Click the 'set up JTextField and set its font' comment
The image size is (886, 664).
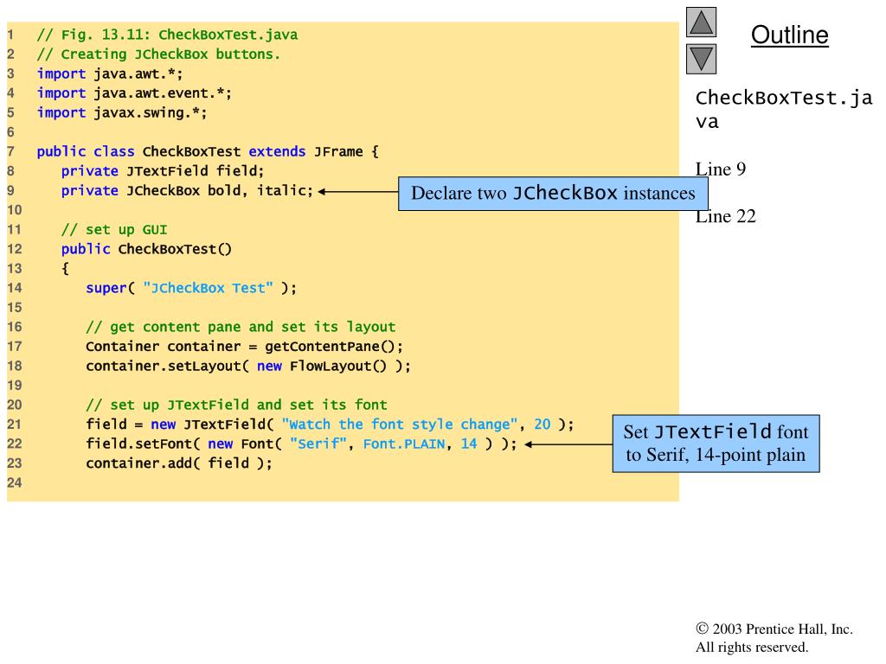(236, 405)
